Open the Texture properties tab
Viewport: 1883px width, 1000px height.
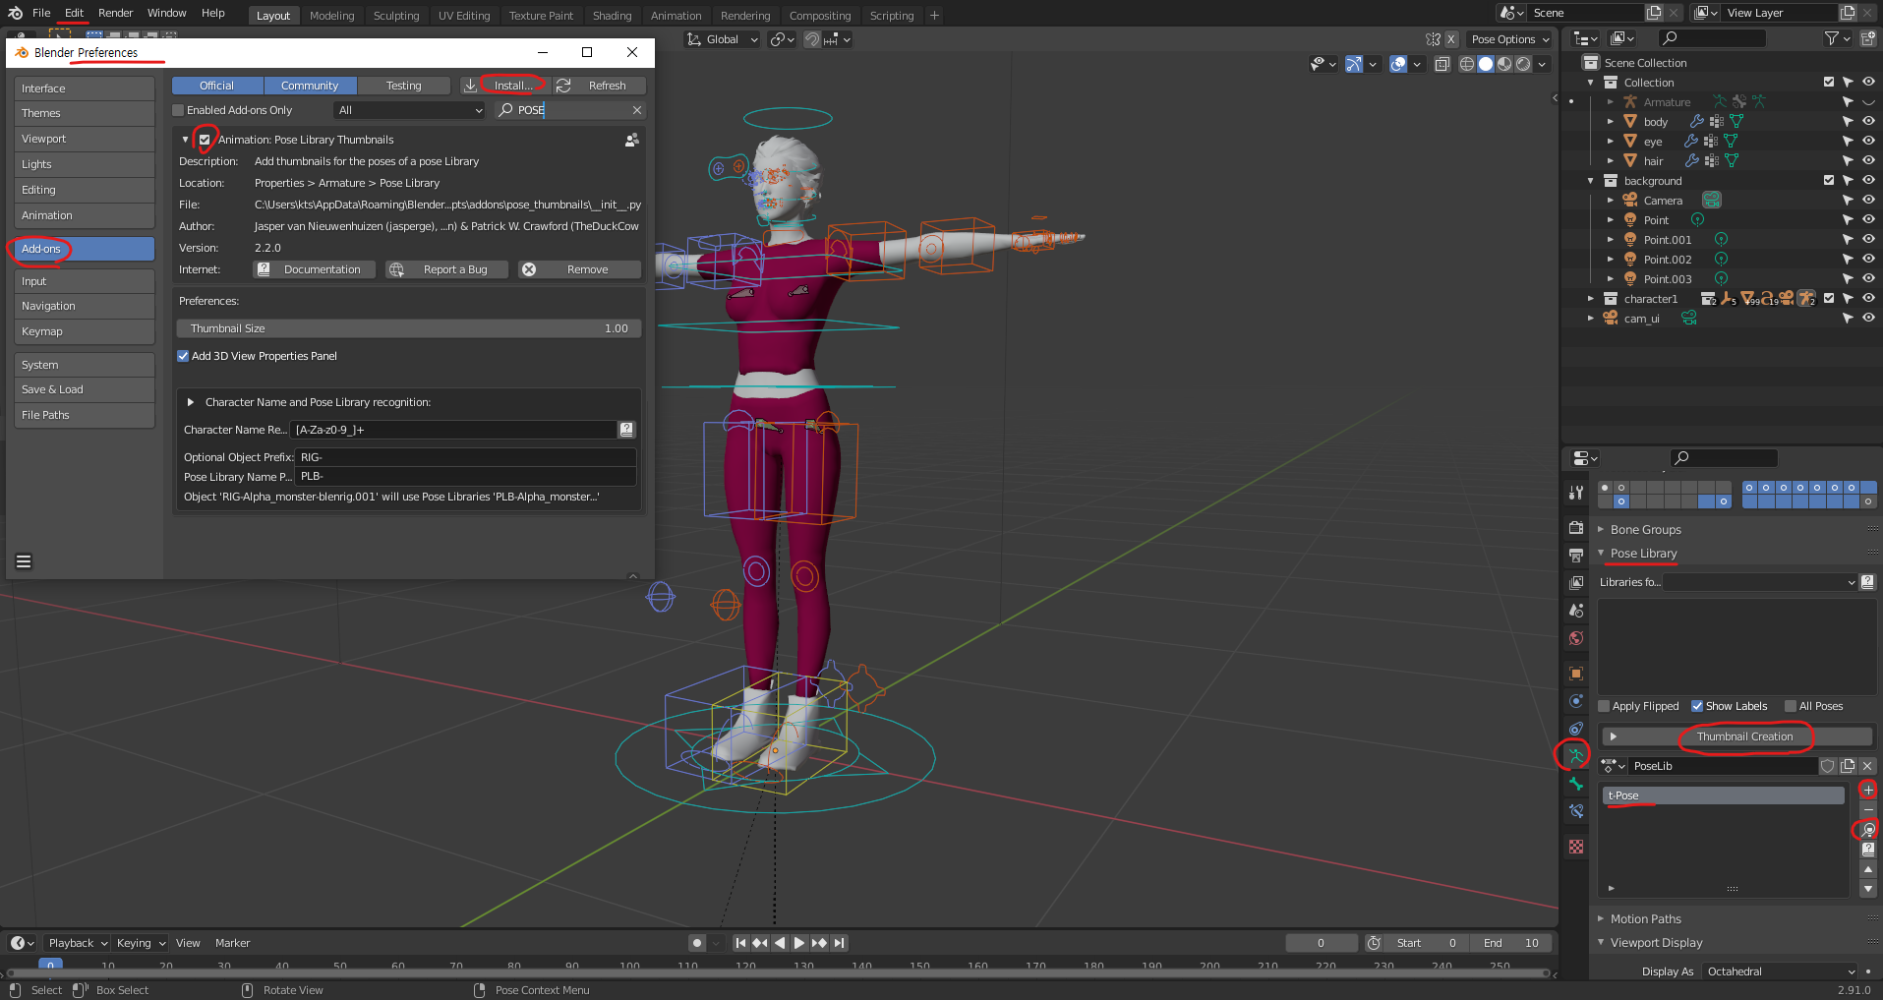(x=1576, y=847)
